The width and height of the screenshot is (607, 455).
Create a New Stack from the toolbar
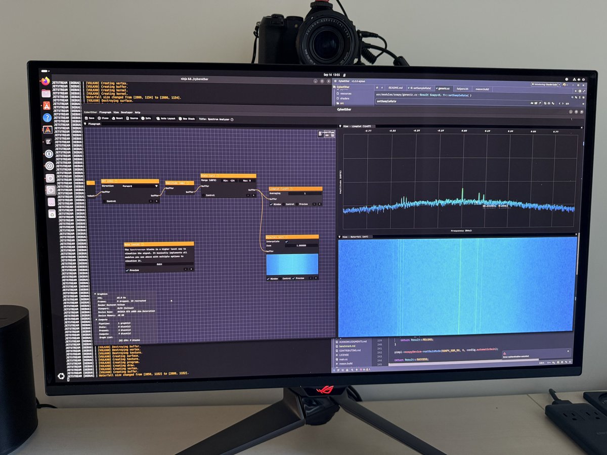(187, 119)
